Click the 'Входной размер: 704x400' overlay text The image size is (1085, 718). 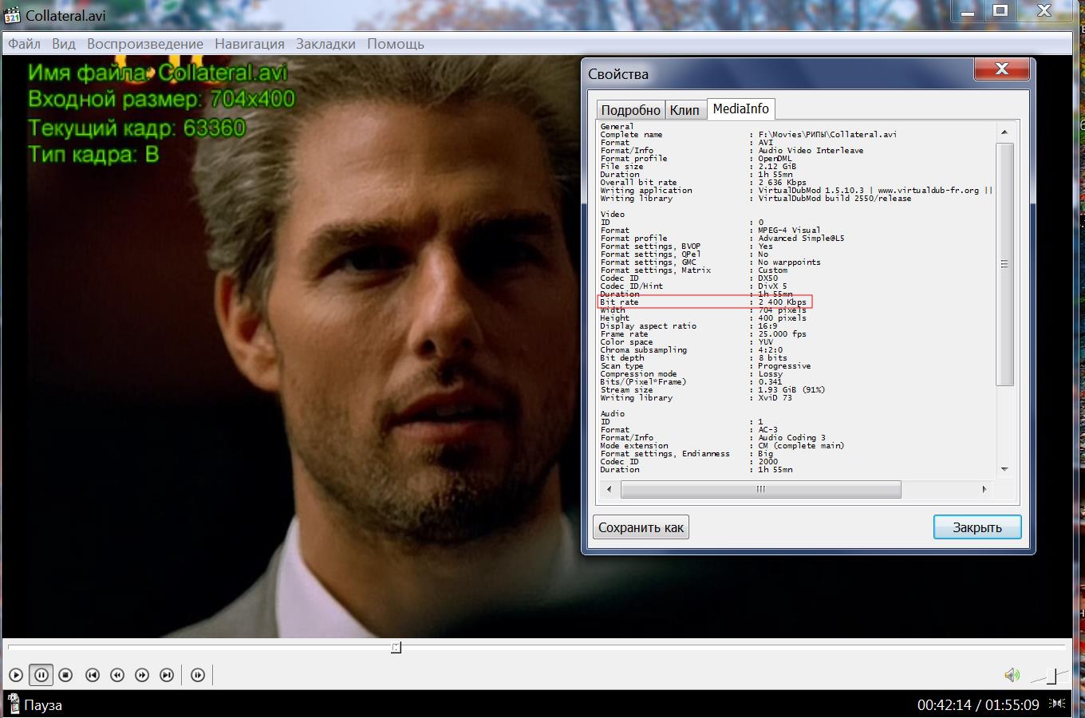[161, 100]
